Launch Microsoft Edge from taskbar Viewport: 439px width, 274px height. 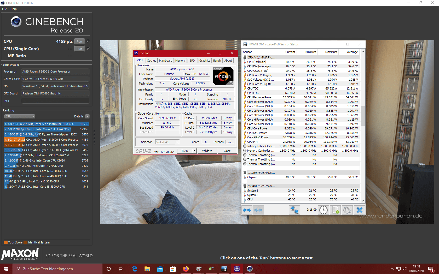tap(135, 269)
